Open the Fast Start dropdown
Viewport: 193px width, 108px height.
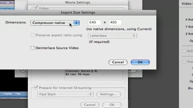tap(65, 94)
